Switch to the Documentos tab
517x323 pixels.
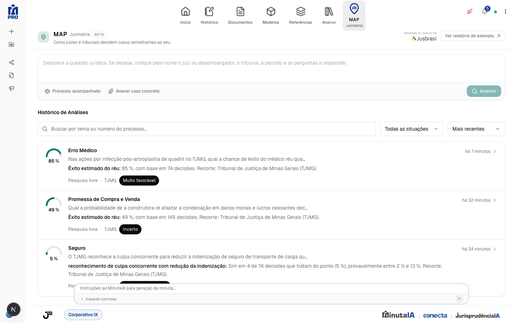click(240, 15)
